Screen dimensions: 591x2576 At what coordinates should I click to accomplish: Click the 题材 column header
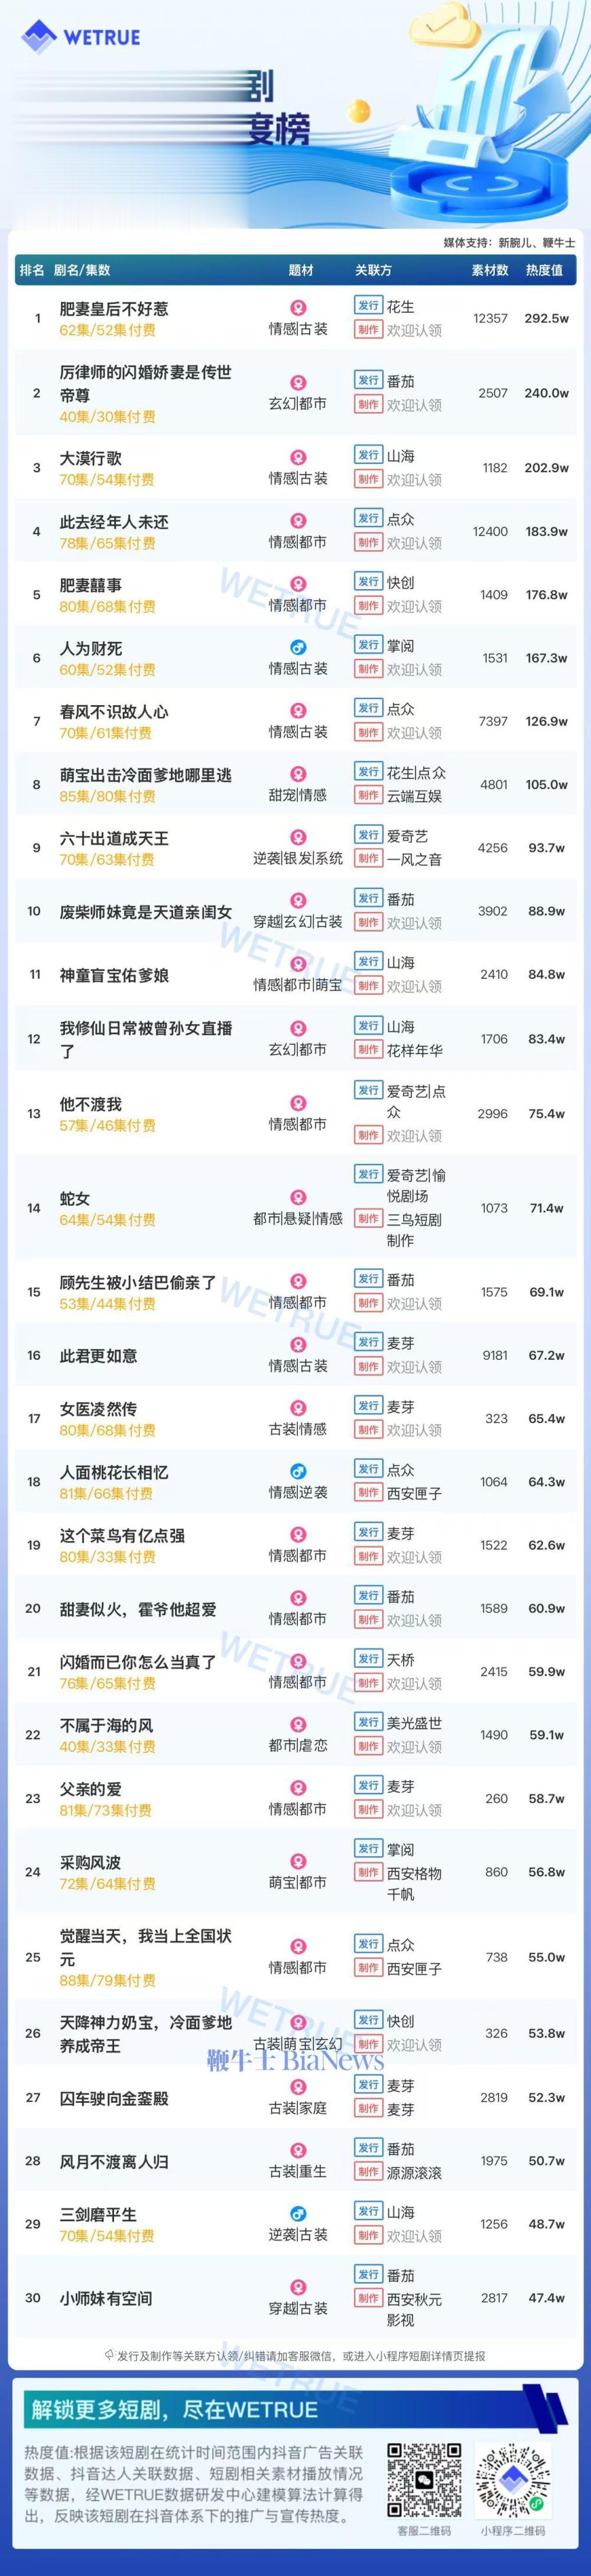[x=300, y=270]
